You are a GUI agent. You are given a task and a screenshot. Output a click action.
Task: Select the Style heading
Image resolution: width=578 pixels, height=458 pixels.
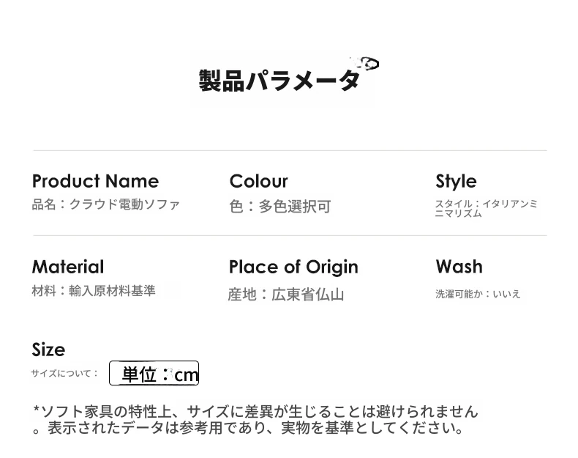coord(456,181)
